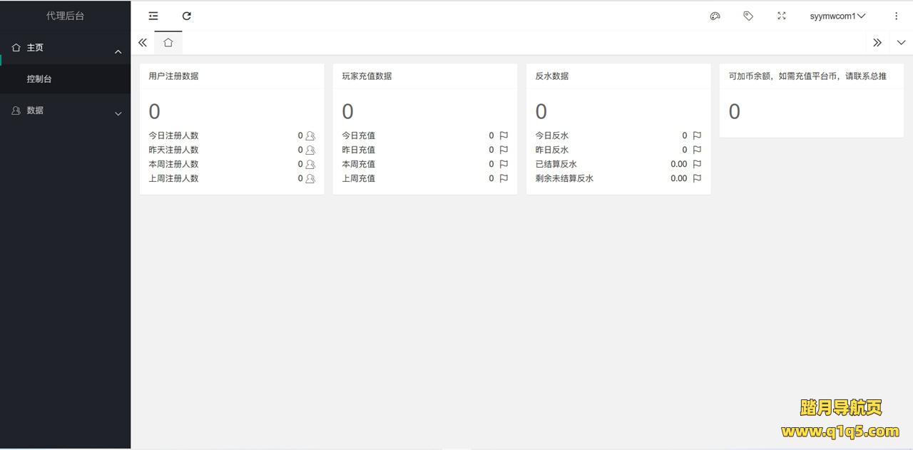Click flag icon beside 今日充值
This screenshot has height=450, width=913.
[504, 135]
